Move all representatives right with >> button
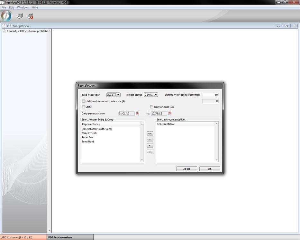Image resolution: width=300 pixels, height=240 pixels. (150, 133)
